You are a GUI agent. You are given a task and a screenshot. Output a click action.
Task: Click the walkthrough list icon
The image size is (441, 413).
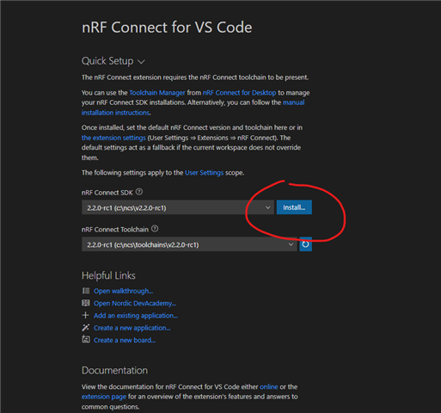tap(86, 291)
